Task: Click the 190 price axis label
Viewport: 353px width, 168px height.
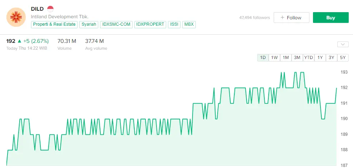Action: [345, 119]
